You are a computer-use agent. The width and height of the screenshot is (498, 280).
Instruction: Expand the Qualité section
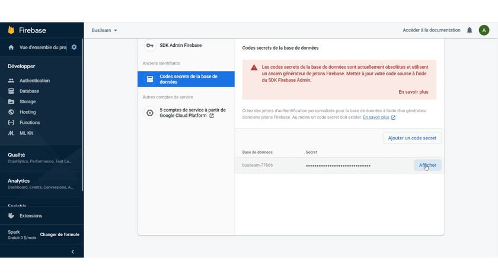click(41, 158)
